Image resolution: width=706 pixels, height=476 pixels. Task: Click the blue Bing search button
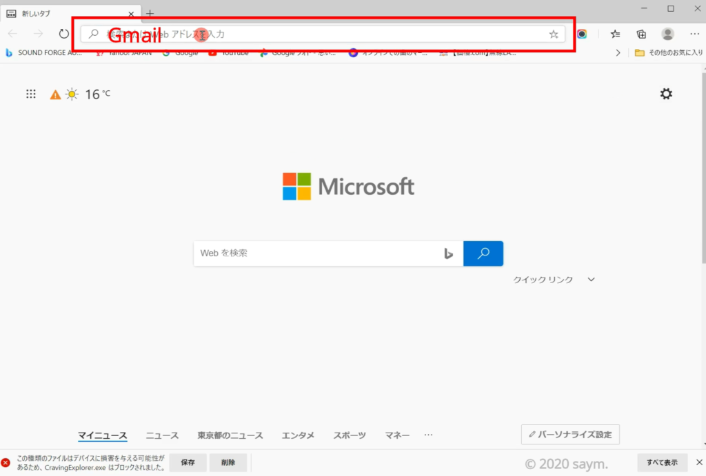tap(483, 253)
